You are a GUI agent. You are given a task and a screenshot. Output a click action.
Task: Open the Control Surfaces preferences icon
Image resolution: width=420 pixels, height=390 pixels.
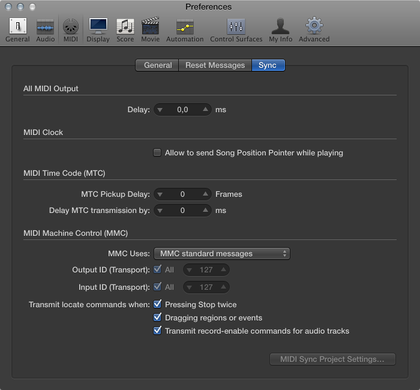(236, 26)
